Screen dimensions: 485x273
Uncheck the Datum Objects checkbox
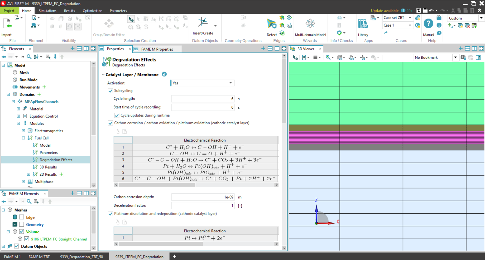pyautogui.click(x=17, y=246)
